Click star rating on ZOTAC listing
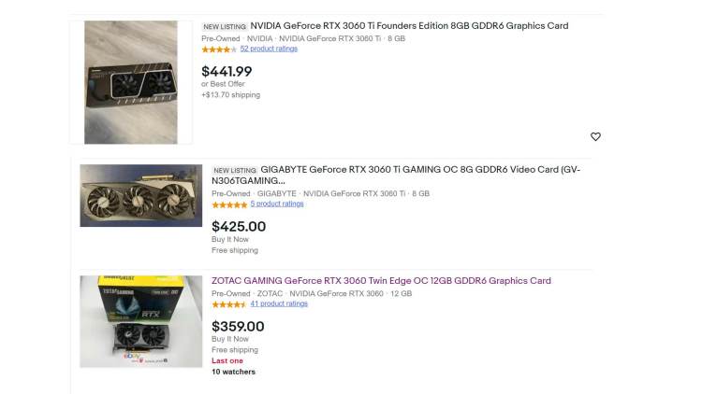Viewport: 702px width, 394px height. tap(229, 304)
